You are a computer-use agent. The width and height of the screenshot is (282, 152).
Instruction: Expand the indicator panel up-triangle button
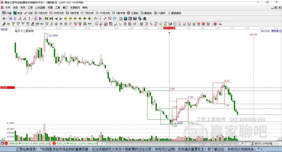[x=2, y=139]
